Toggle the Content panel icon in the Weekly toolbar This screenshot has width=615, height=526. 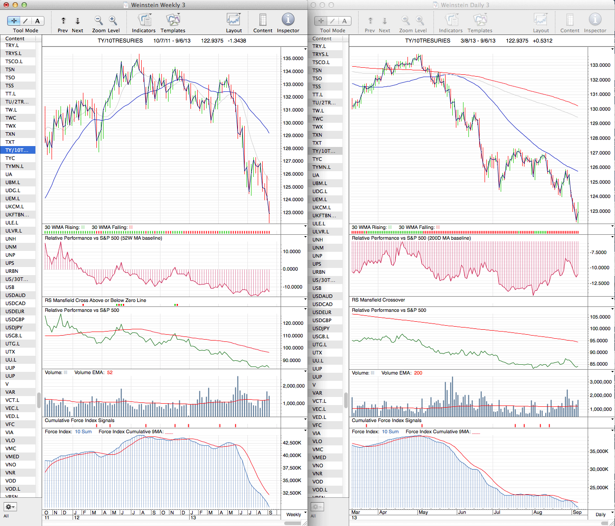(x=263, y=21)
